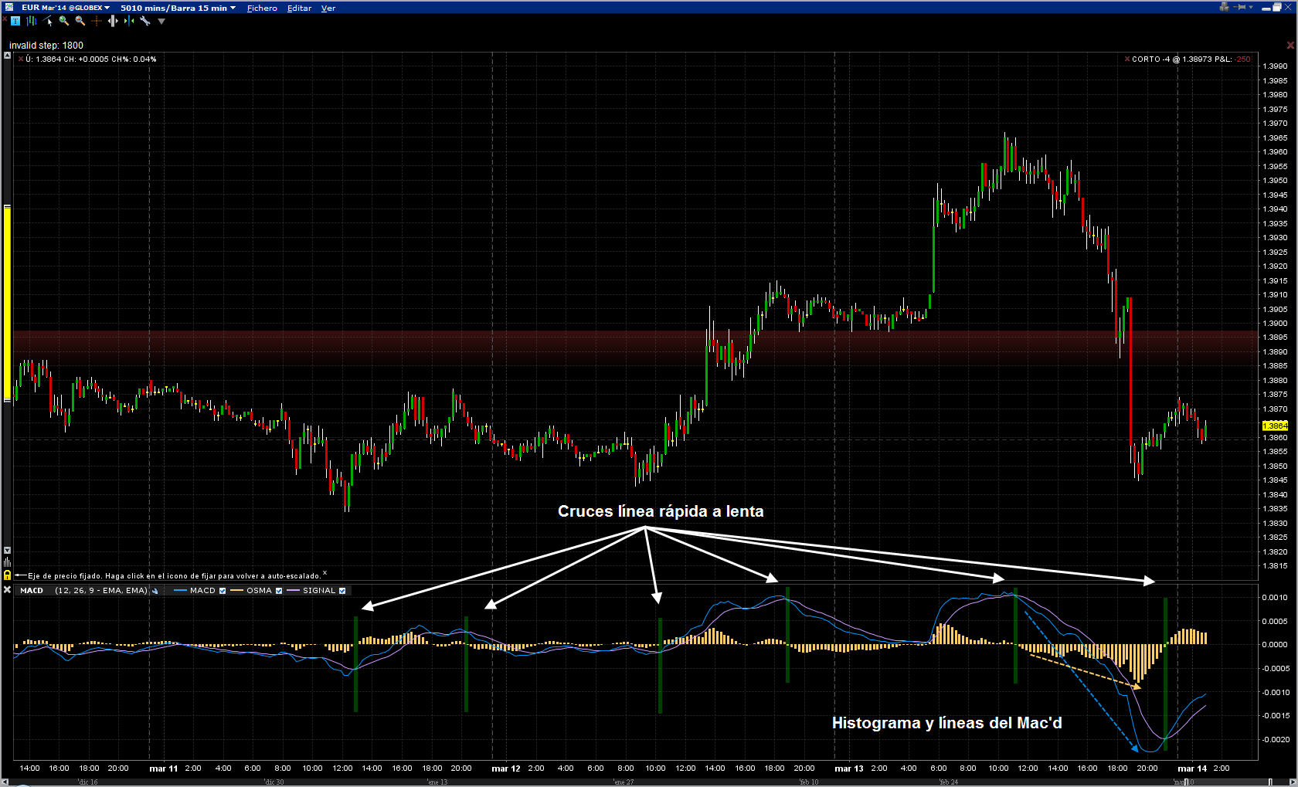Click the yellow padlock price-axis lock icon

coord(7,575)
